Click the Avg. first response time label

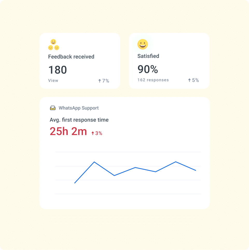pos(79,120)
